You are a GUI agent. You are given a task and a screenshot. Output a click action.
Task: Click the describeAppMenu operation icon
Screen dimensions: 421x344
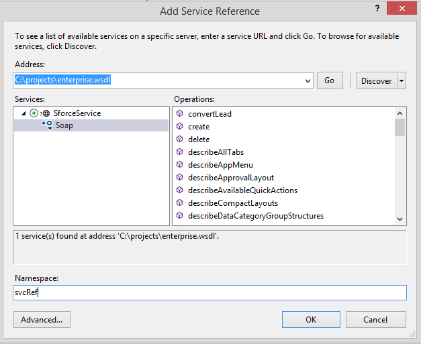pos(179,165)
